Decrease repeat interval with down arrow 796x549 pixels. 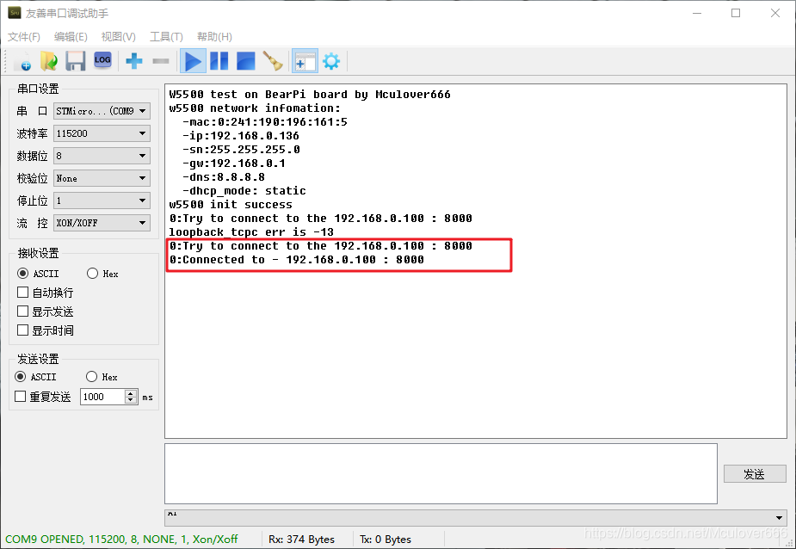[131, 400]
